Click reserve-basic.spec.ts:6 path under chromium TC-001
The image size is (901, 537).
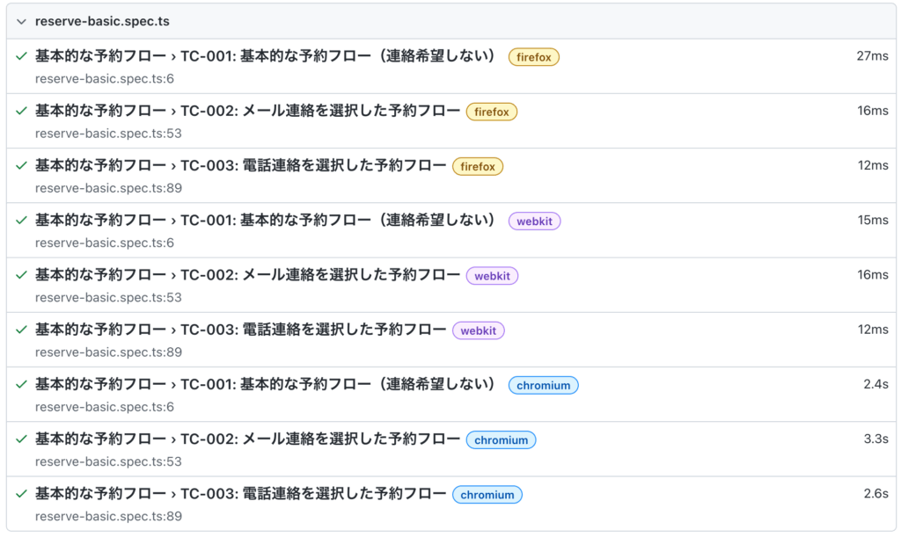105,407
